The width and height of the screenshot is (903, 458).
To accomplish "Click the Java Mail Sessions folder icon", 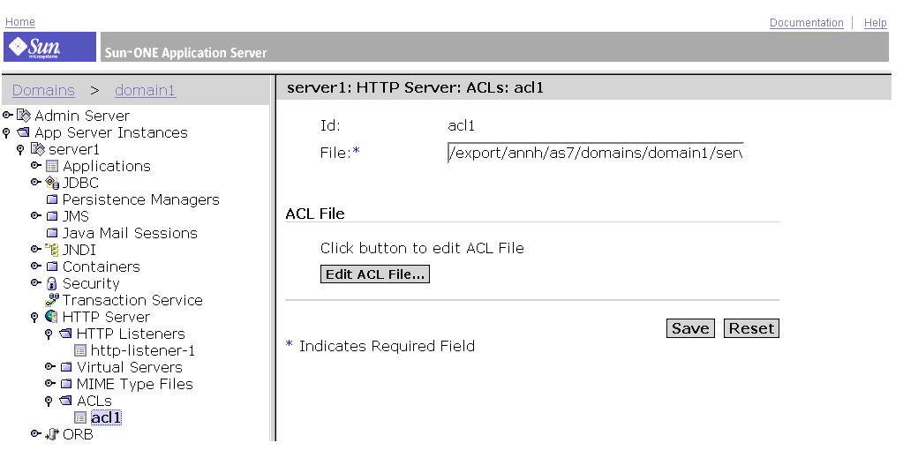I will pyautogui.click(x=52, y=233).
